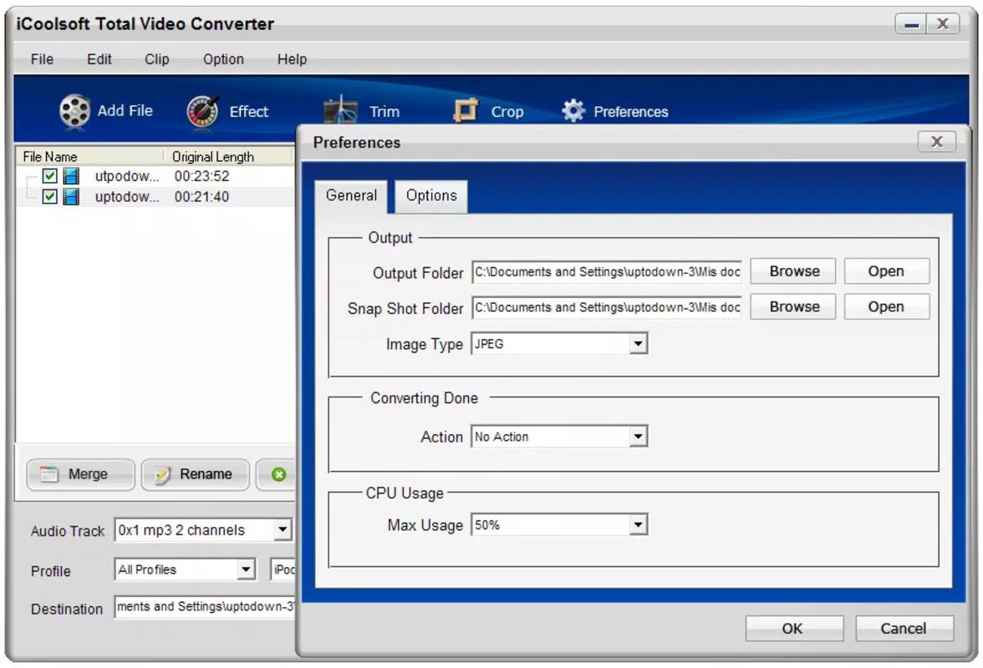Image resolution: width=983 pixels, height=668 pixels.
Task: Click the film icon beside utpodow... file
Action: click(72, 176)
